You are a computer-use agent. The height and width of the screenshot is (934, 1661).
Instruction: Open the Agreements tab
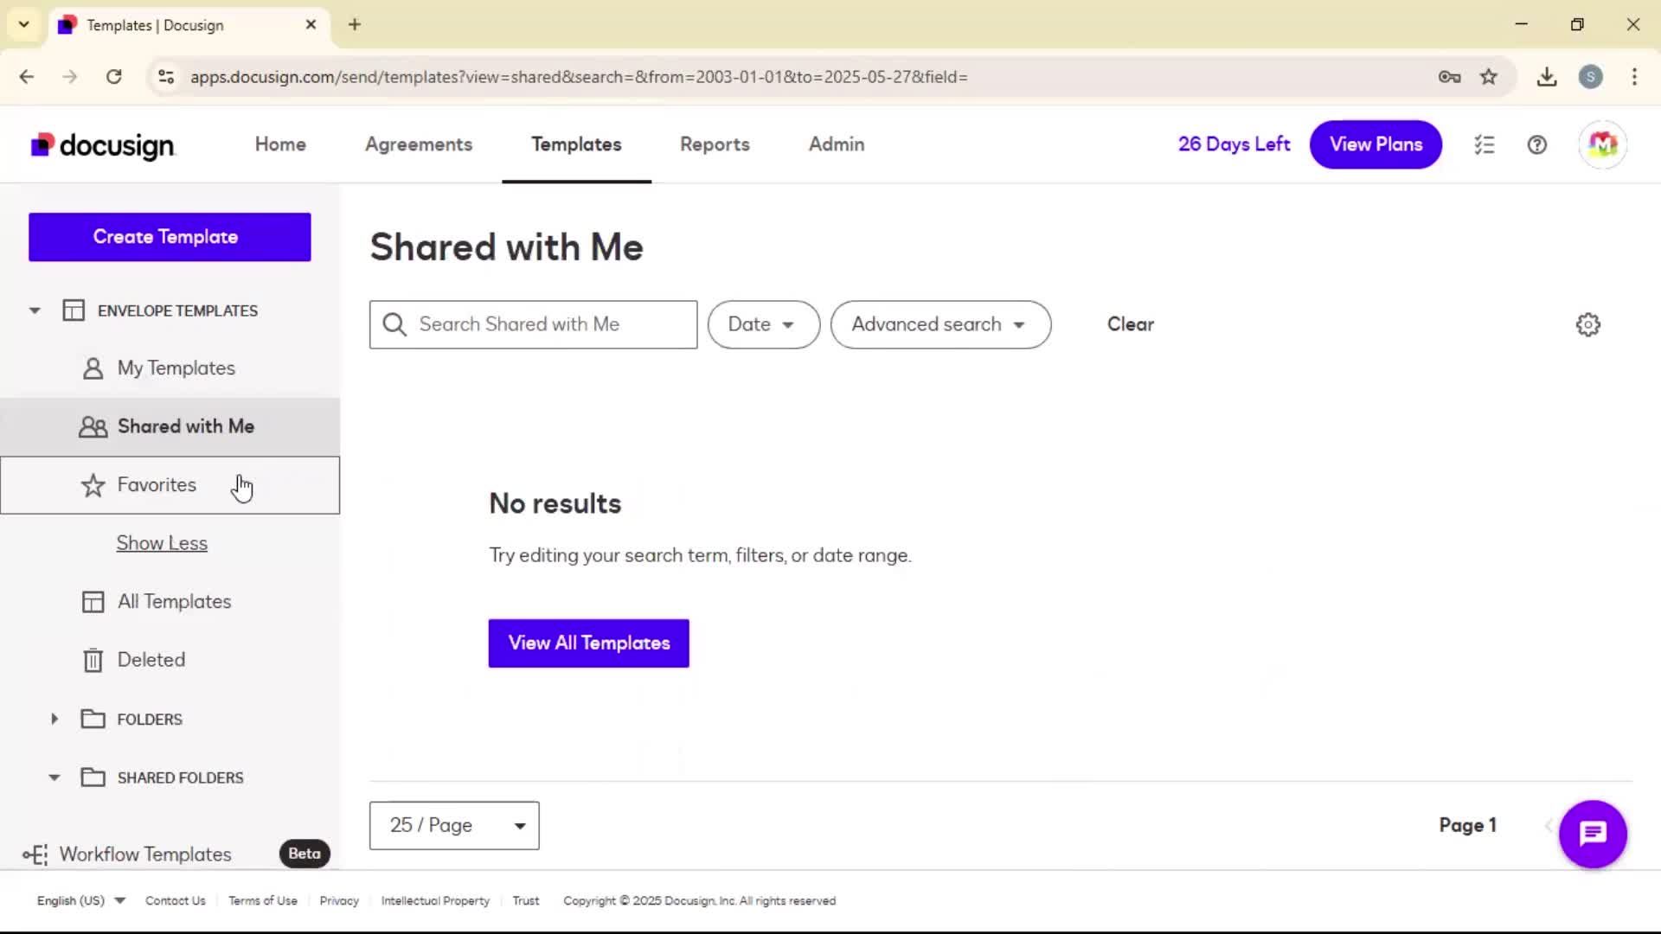[x=419, y=144]
